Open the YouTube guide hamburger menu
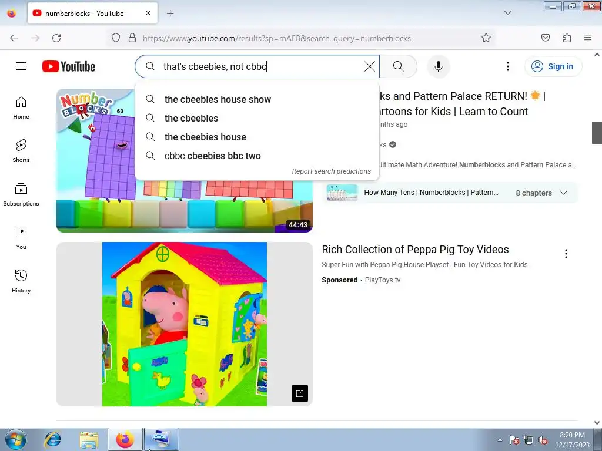Screen dimensions: 602x451 pyautogui.click(x=21, y=66)
